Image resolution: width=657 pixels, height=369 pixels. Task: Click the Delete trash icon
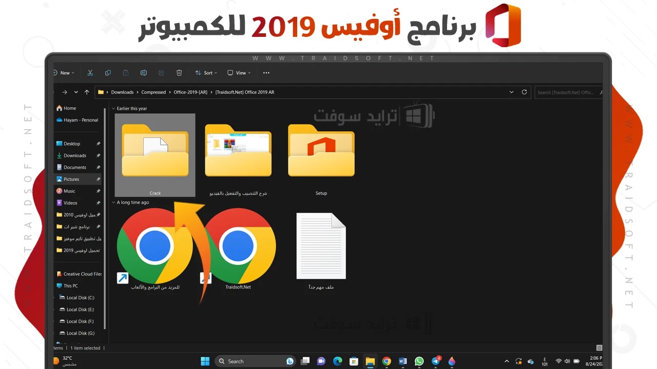179,73
